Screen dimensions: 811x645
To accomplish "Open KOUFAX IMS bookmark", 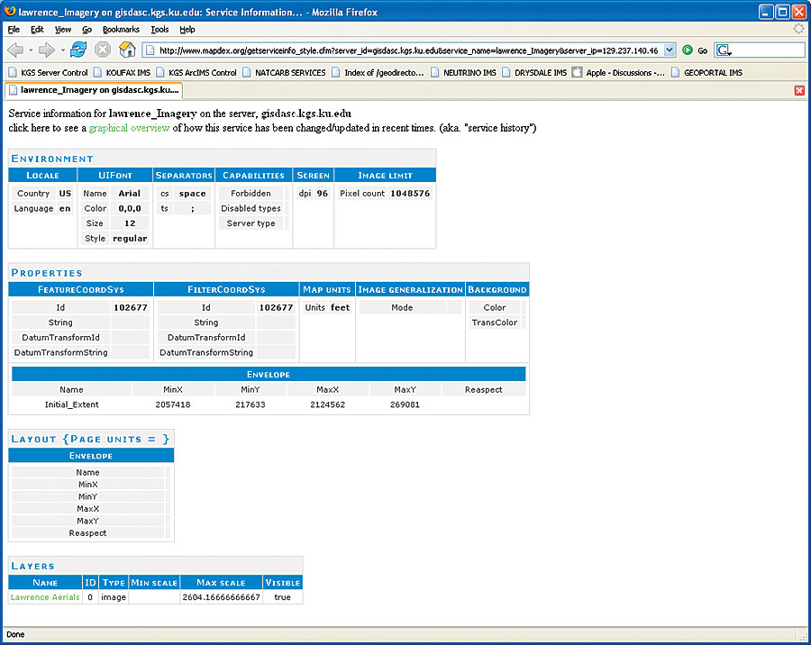I will point(122,73).
